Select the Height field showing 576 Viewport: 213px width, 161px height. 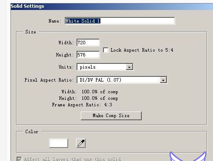click(x=88, y=55)
